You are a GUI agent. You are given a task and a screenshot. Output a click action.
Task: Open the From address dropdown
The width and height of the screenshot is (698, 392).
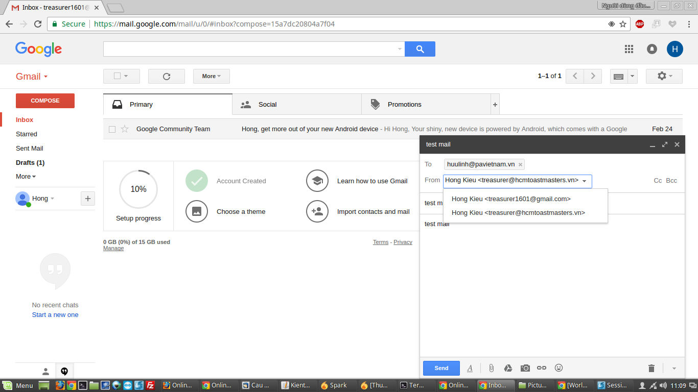click(x=518, y=181)
